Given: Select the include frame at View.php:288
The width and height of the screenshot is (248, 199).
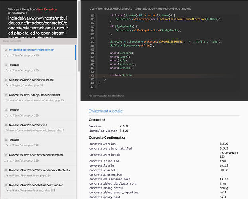Looking at the screenshot, I should (x=14, y=140).
